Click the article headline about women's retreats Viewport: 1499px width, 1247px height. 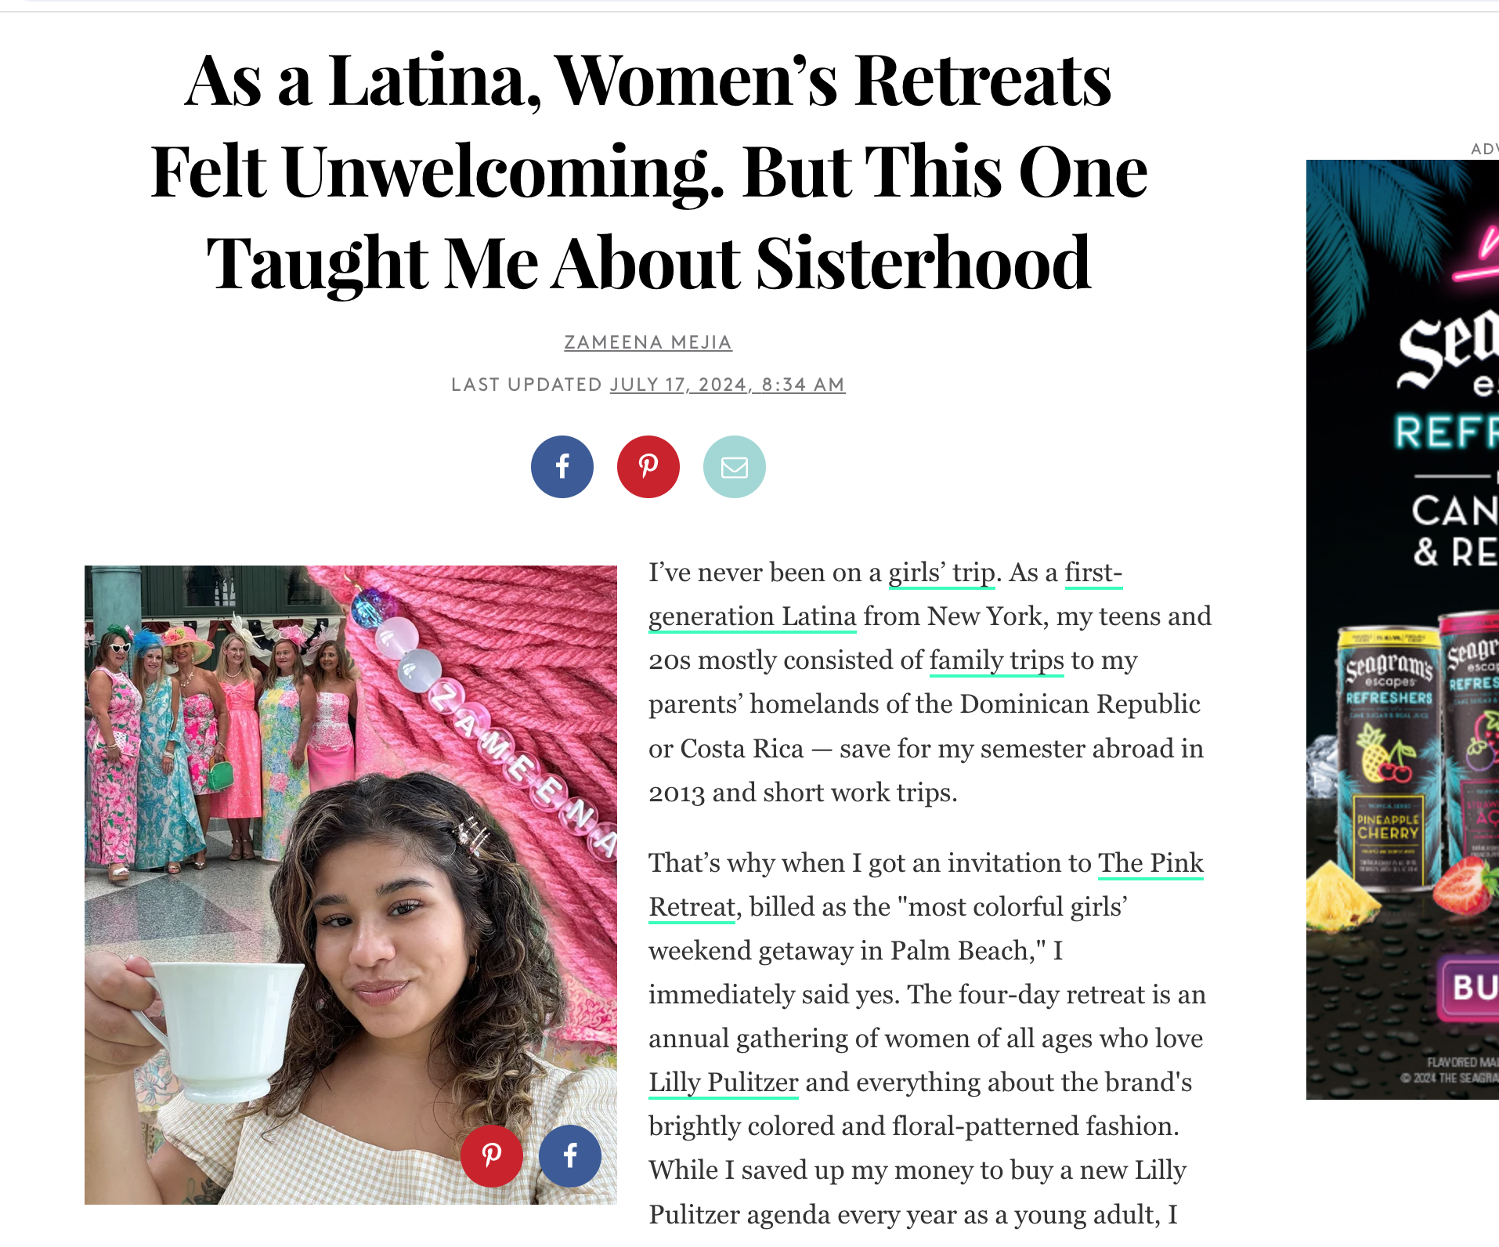point(648,171)
